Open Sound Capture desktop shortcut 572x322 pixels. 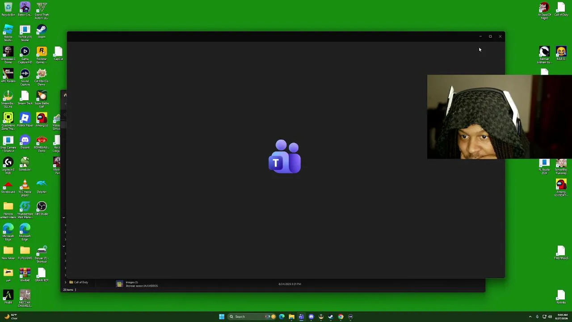pyautogui.click(x=25, y=77)
